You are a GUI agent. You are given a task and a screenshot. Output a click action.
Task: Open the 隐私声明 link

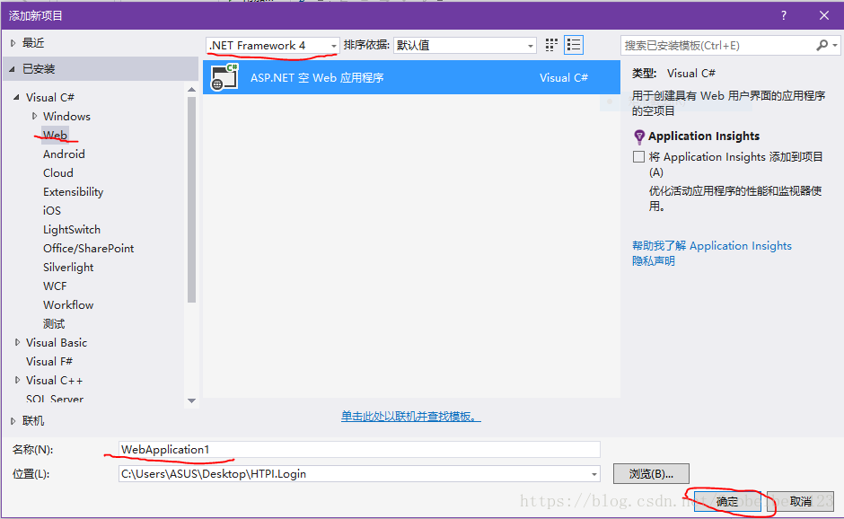click(653, 261)
